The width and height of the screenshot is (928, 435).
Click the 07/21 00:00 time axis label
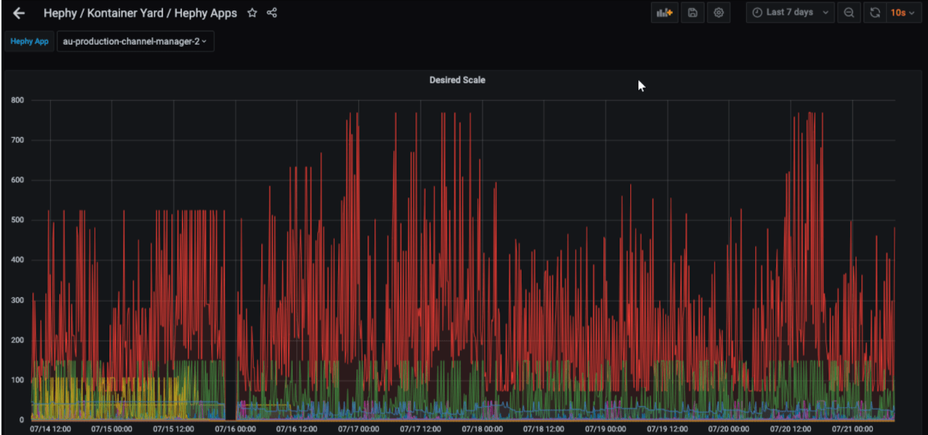point(853,429)
